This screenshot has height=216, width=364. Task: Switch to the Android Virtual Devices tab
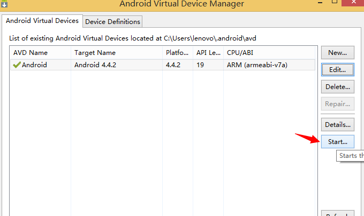(42, 21)
